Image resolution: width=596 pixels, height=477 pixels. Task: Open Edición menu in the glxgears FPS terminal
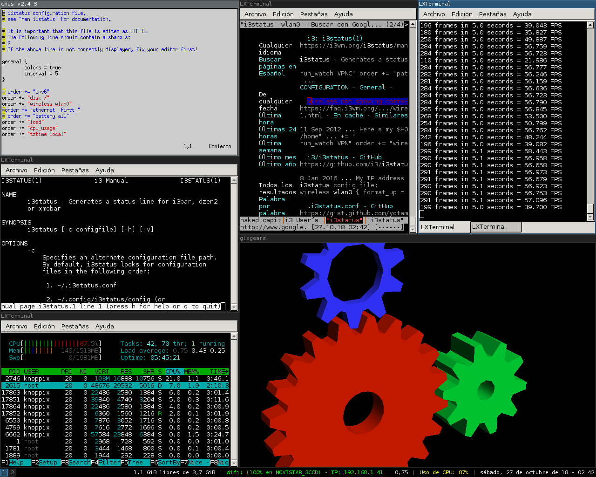462,14
